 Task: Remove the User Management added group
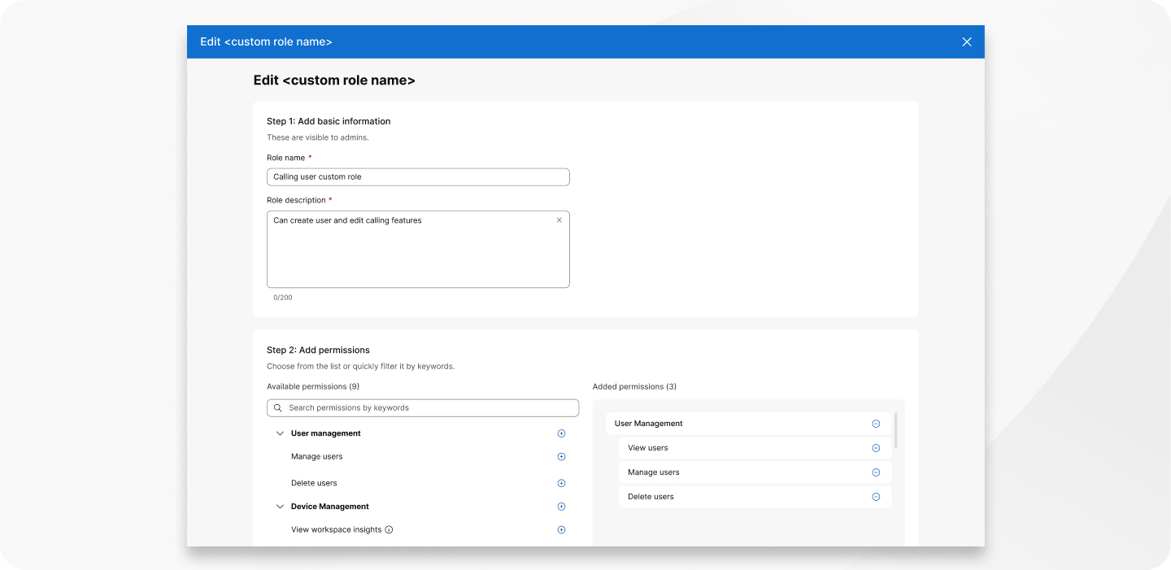coord(876,424)
